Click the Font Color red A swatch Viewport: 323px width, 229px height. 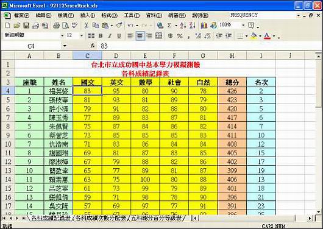[267, 36]
